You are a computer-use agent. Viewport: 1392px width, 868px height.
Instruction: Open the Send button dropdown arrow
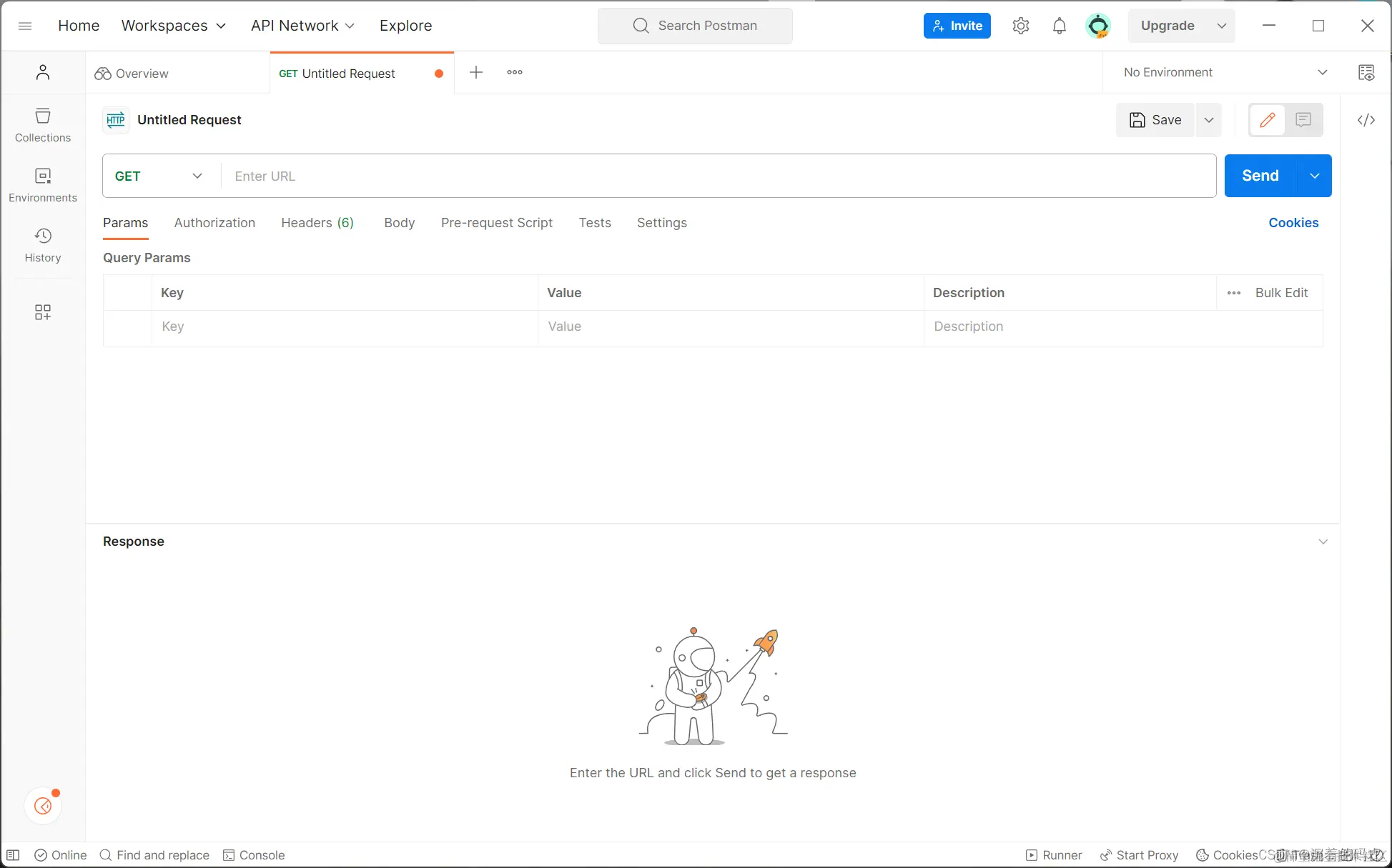click(1314, 176)
